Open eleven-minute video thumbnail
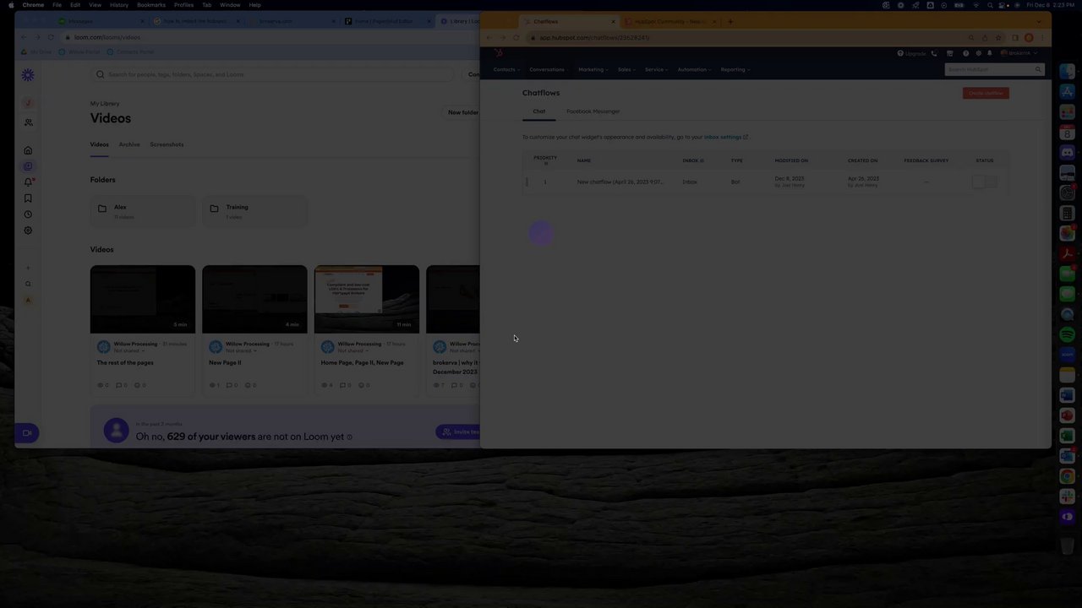 [x=367, y=299]
